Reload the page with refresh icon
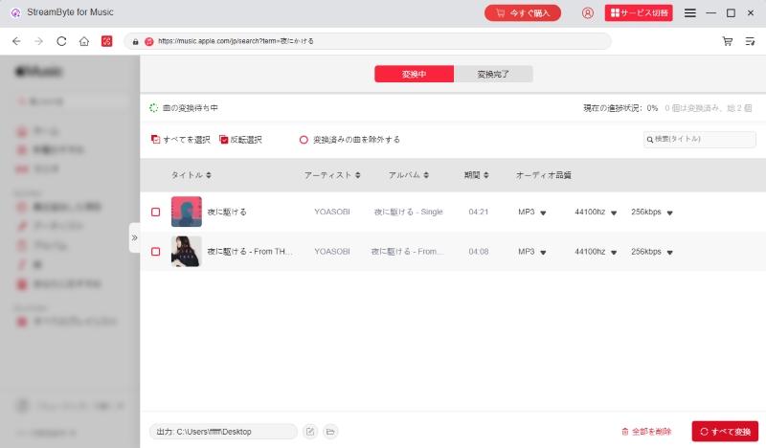Viewport: 766px width, 448px height. (x=61, y=41)
